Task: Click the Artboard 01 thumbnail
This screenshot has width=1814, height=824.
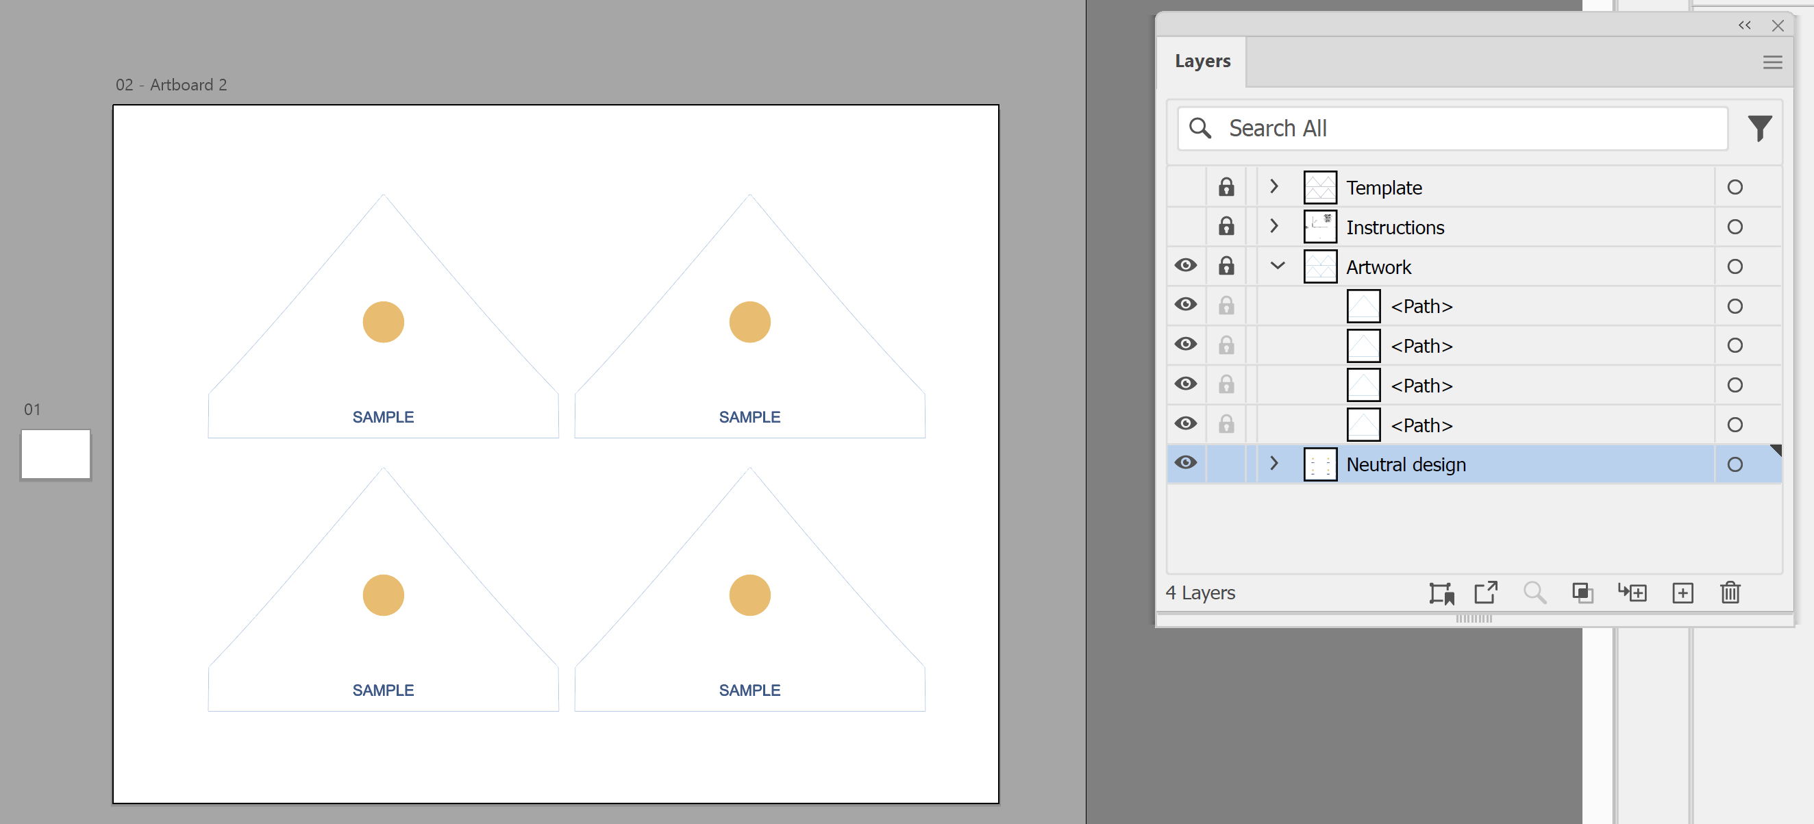Action: pos(55,454)
